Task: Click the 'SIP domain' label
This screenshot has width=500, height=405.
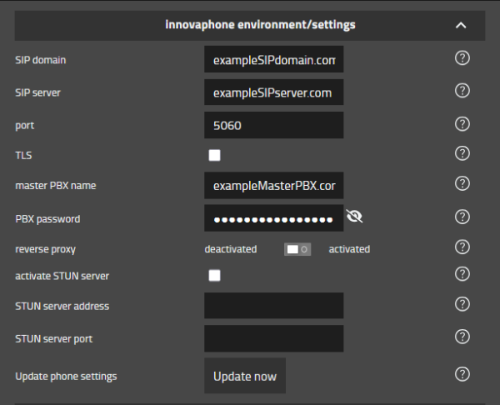Action: 41,60
